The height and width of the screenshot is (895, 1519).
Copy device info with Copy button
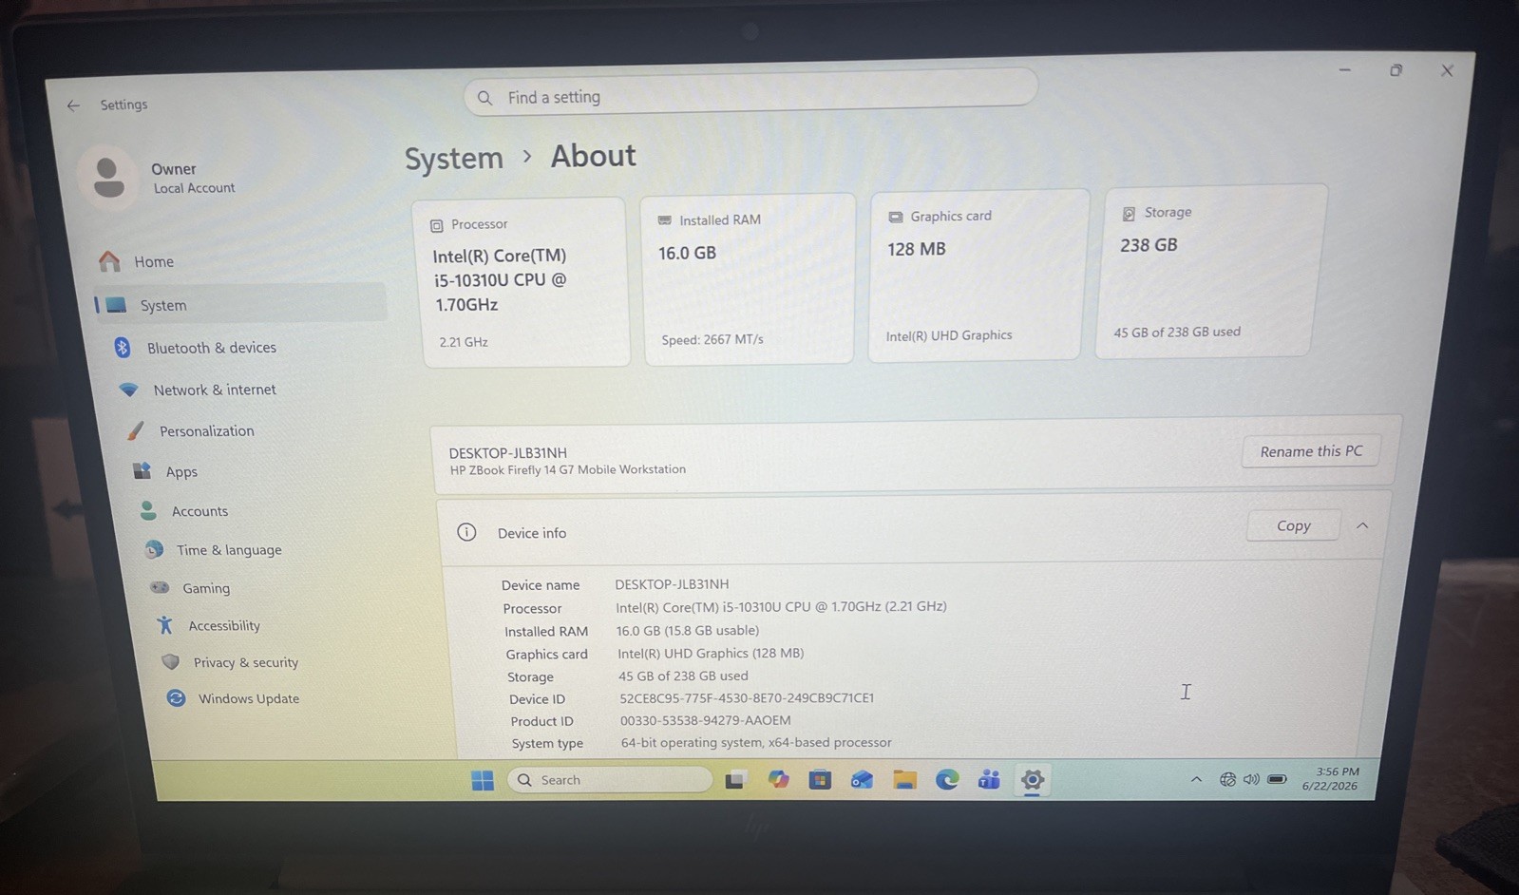[1293, 525]
